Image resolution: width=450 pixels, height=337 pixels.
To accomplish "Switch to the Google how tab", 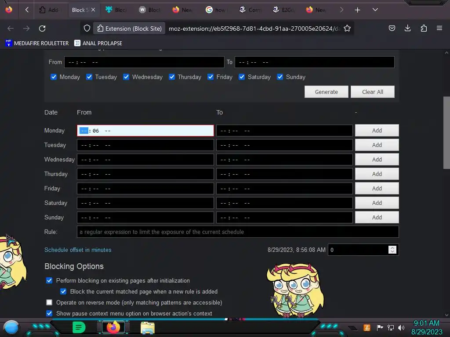I will [216, 10].
